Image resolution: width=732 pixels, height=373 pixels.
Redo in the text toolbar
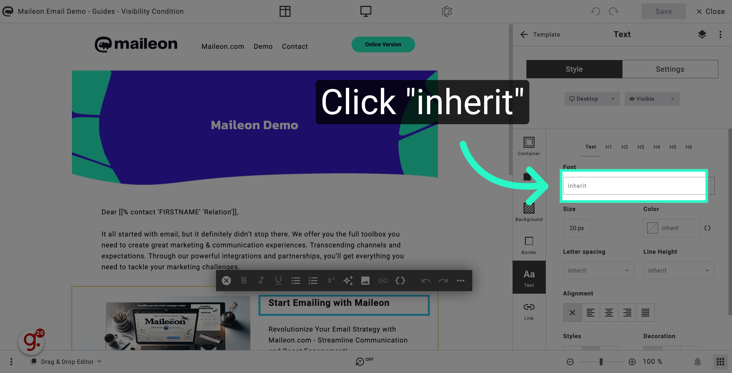(x=443, y=281)
